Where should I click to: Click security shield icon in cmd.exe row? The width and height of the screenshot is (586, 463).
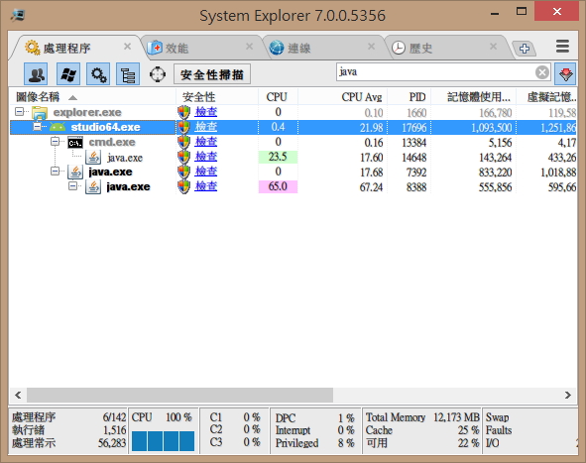pos(183,143)
